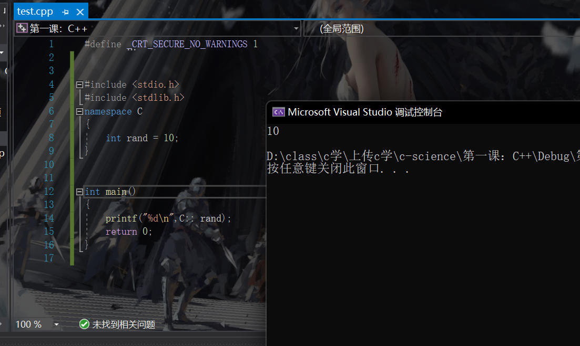
Task: Click 按任意键关闭此窗口 text in console
Action: point(324,169)
